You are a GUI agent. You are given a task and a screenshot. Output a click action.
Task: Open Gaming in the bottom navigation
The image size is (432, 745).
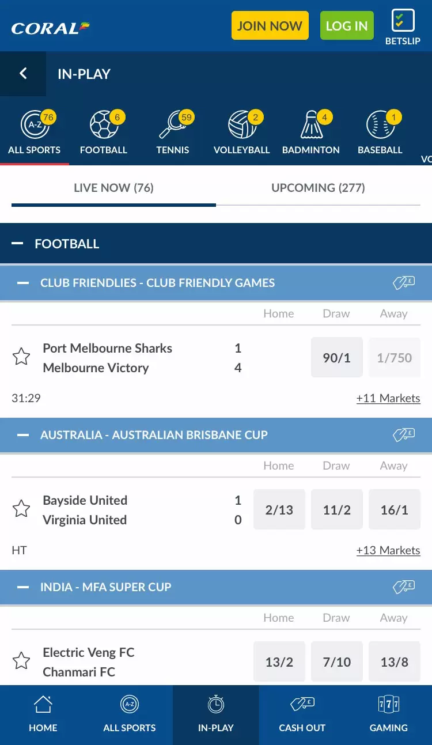(389, 714)
